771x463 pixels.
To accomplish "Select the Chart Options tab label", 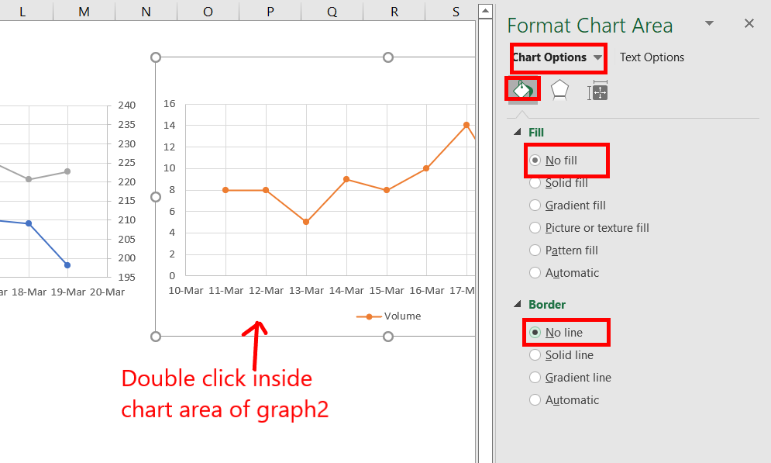I will point(549,57).
